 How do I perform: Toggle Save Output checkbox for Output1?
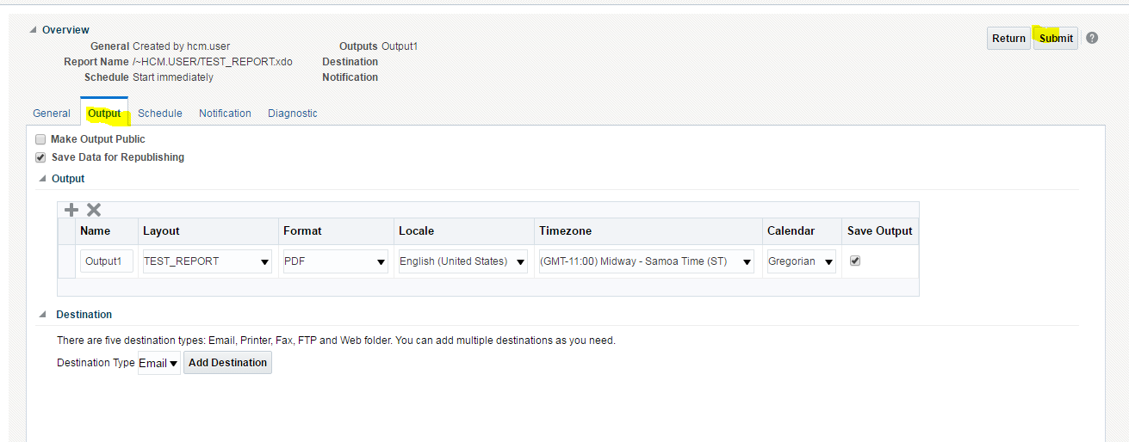click(855, 261)
